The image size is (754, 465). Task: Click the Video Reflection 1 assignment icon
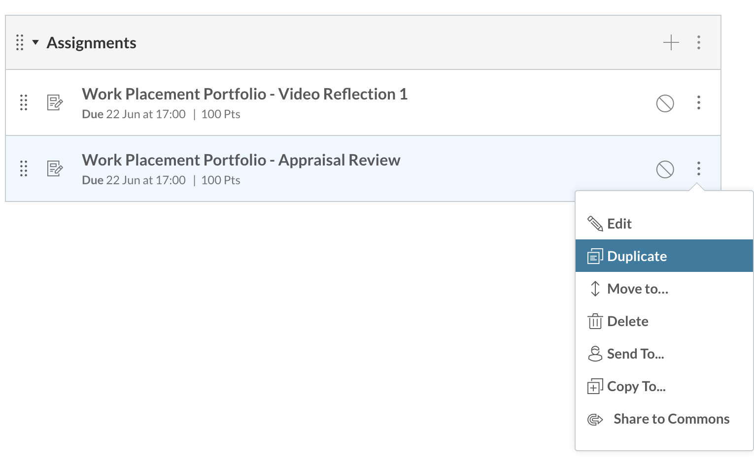point(55,102)
